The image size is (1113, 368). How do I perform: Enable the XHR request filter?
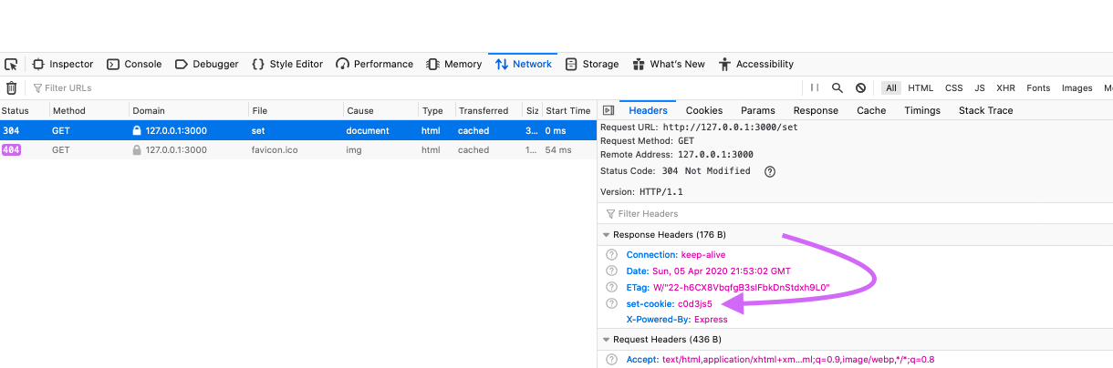(1005, 88)
